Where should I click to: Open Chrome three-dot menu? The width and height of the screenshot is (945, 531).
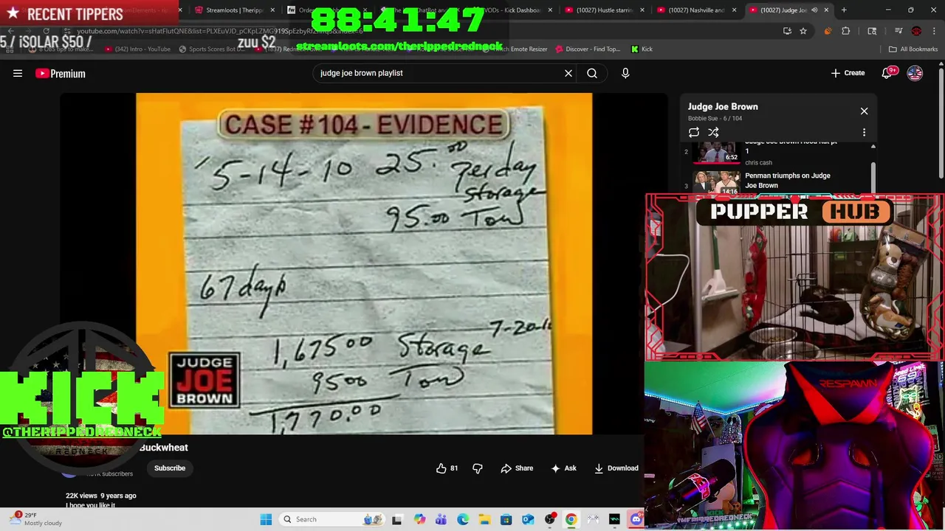click(934, 31)
